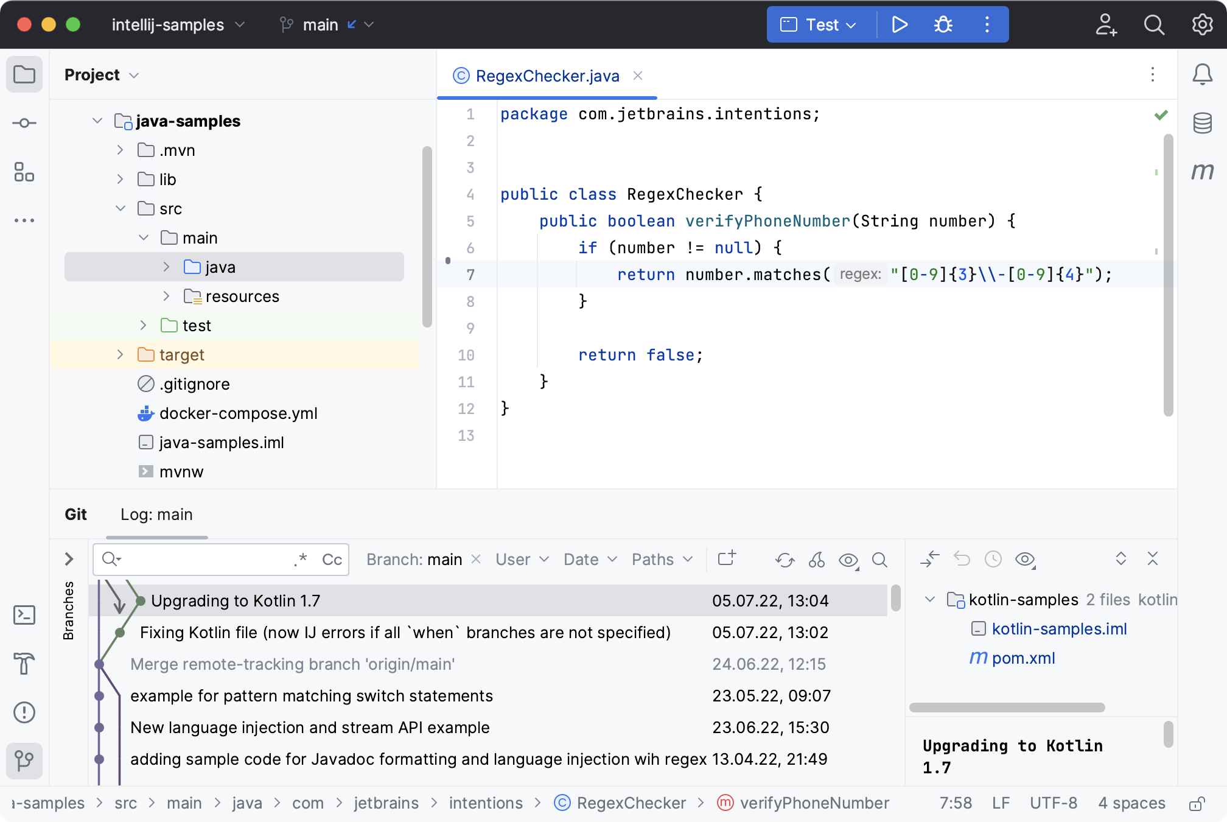Viewport: 1227px width, 822px height.
Task: Click the revert changes icon
Action: tap(962, 559)
